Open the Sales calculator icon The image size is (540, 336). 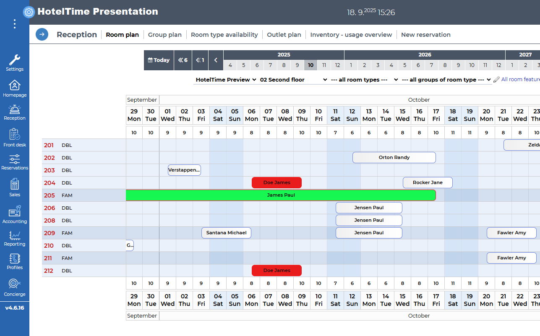(x=15, y=185)
